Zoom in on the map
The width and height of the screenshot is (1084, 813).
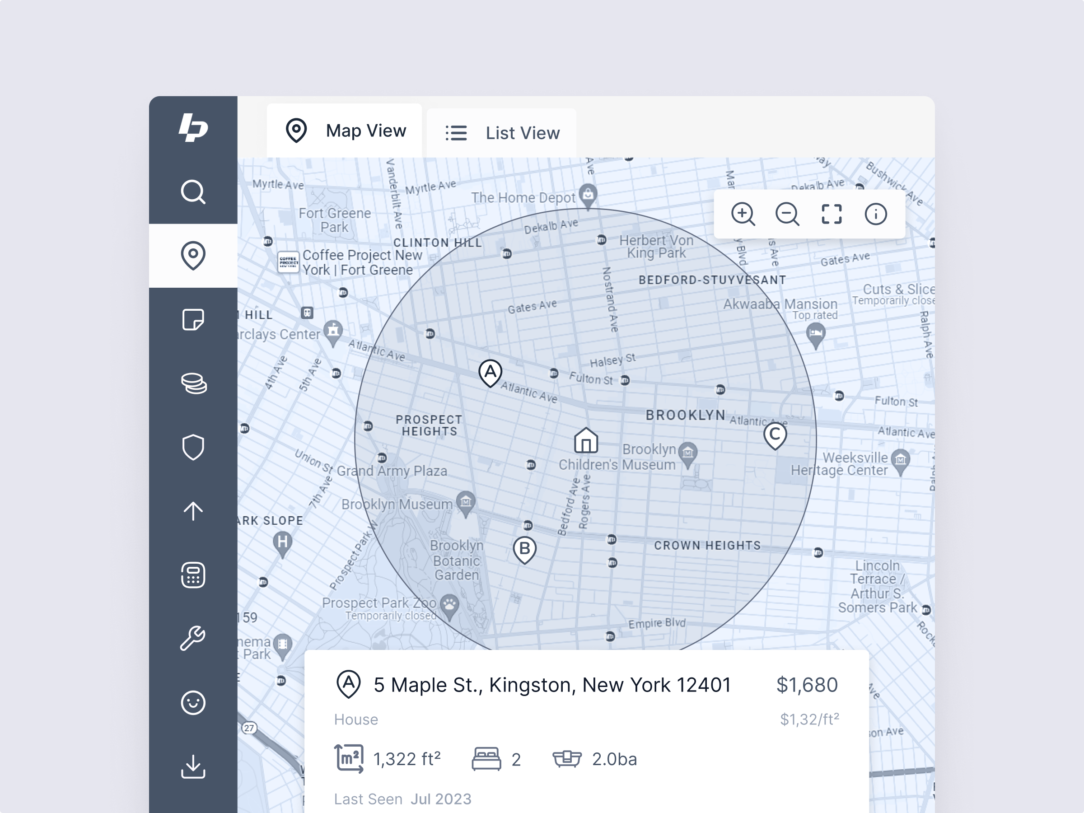click(x=743, y=214)
